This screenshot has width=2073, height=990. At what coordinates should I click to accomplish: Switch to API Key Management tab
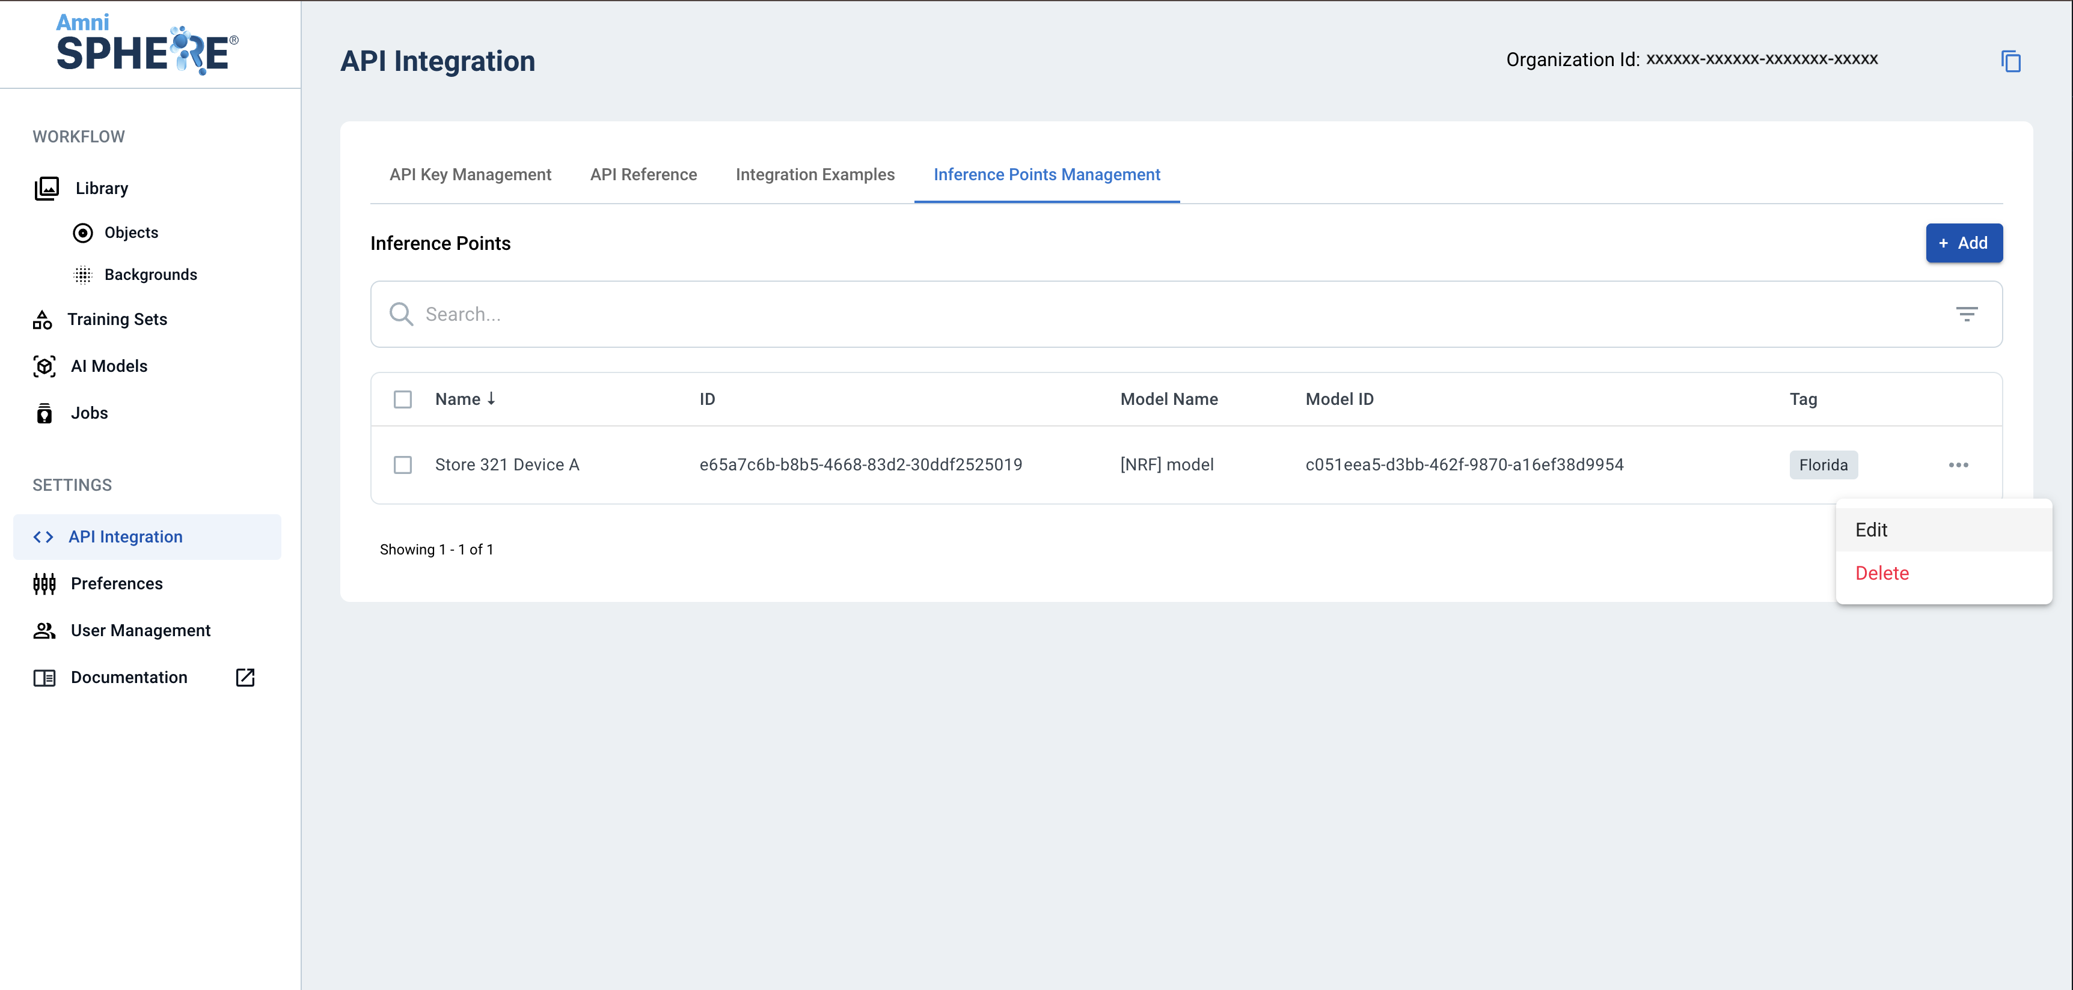[470, 175]
